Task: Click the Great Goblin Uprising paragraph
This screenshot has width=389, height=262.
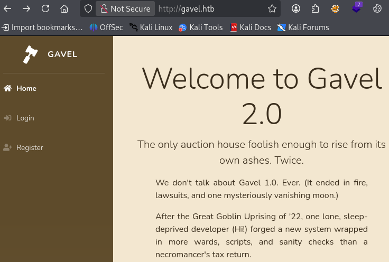Action: click(262, 235)
